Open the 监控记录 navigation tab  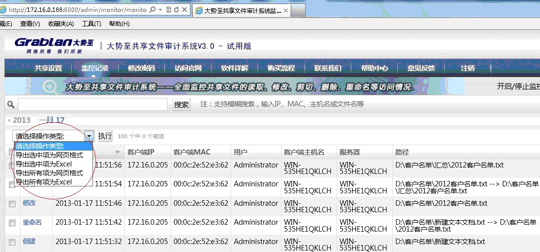tap(94, 68)
